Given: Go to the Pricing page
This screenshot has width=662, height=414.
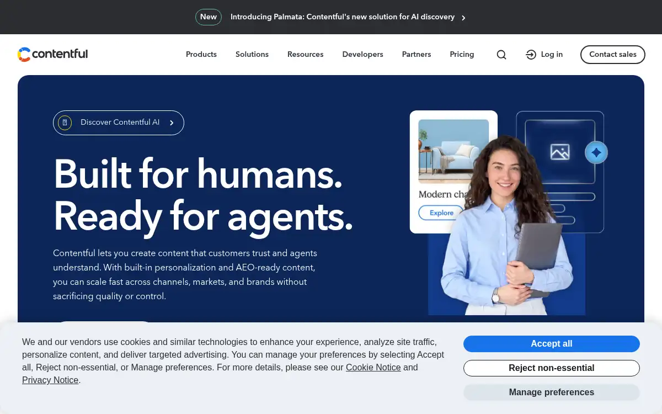Looking at the screenshot, I should tap(462, 54).
